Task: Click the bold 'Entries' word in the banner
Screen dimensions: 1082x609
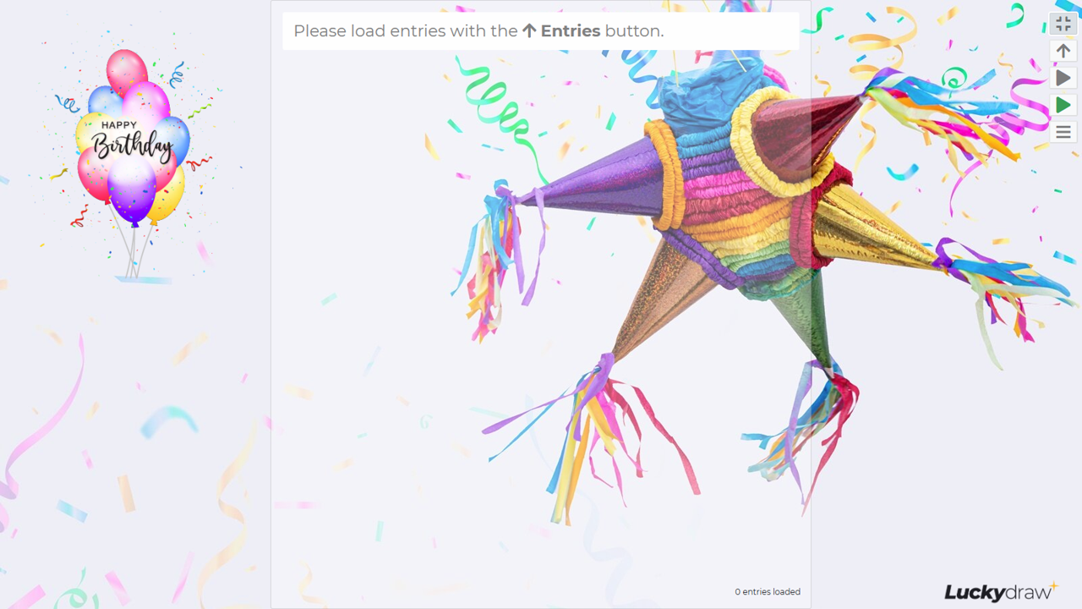Action: [x=571, y=31]
